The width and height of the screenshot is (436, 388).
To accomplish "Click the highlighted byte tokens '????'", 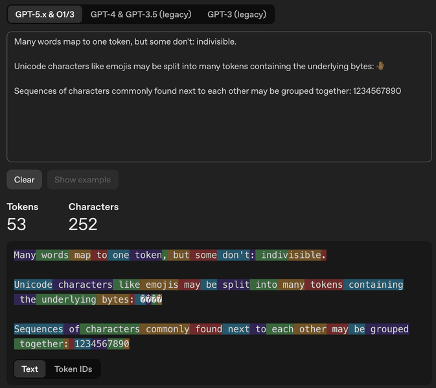I will coord(151,299).
